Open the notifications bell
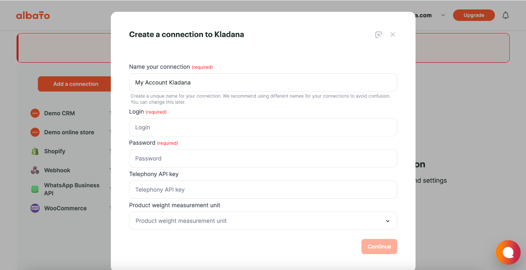 (506, 15)
